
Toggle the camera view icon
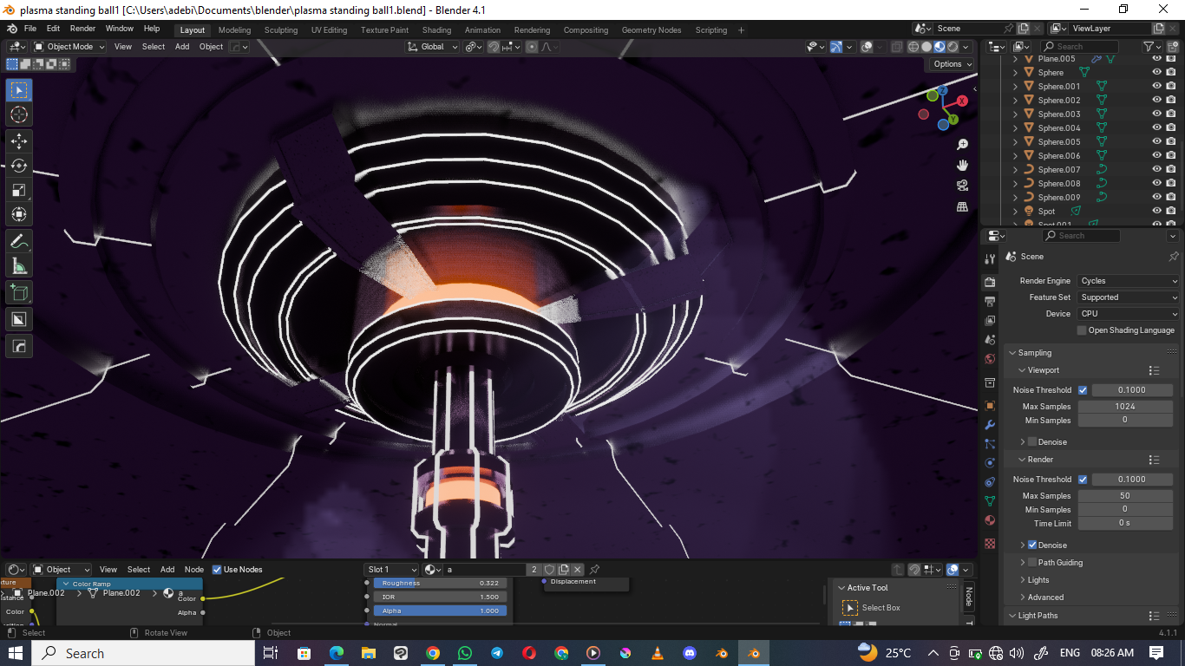[962, 186]
